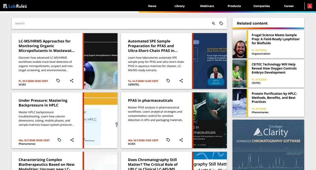The height and width of the screenshot is (170, 316).
Task: Click tag icon on PFAS in pharmaceuticals card
Action: pos(168,140)
